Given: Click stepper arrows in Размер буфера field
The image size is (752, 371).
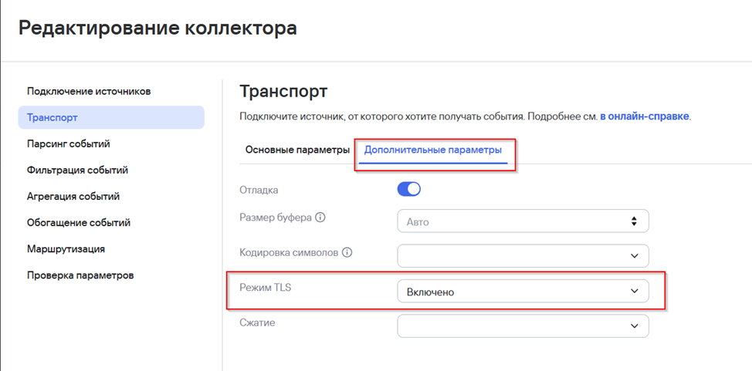Looking at the screenshot, I should click(x=634, y=221).
